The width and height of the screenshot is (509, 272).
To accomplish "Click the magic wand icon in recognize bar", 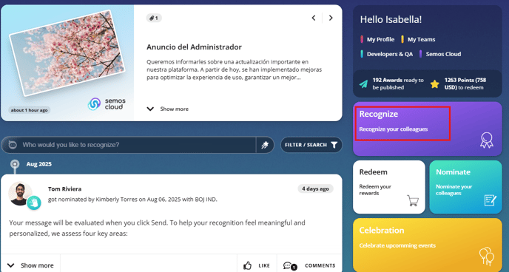I will [265, 145].
